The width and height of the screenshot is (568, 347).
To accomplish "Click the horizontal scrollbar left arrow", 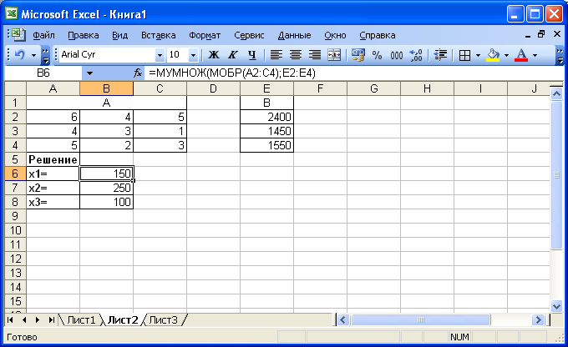I will tap(343, 320).
